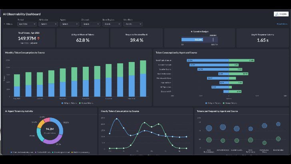Click the 94.2M donut chart center value

pos(50,129)
